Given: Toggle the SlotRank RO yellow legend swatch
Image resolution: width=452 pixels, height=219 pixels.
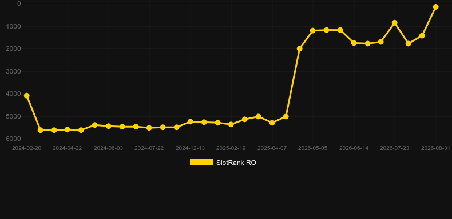Looking at the screenshot, I should (x=201, y=163).
